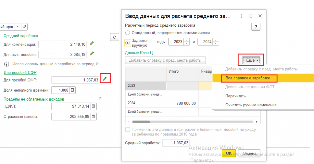Open the calculator in the НДФЛ field
314x164 pixels.
[93, 106]
